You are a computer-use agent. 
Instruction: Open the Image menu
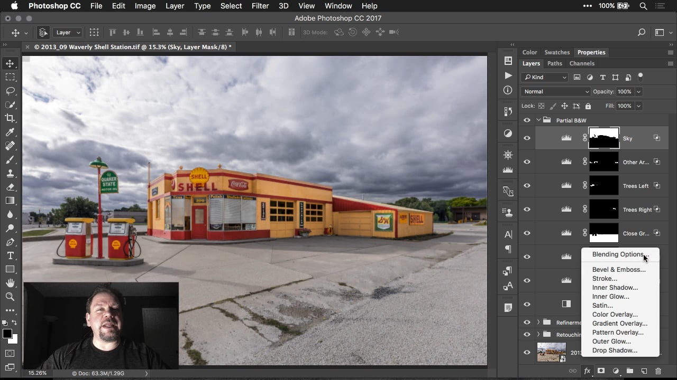145,6
